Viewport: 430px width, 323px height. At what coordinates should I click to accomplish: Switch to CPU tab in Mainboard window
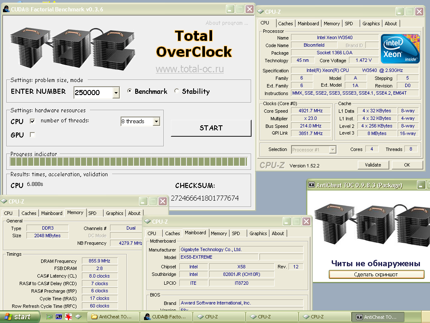152,233
